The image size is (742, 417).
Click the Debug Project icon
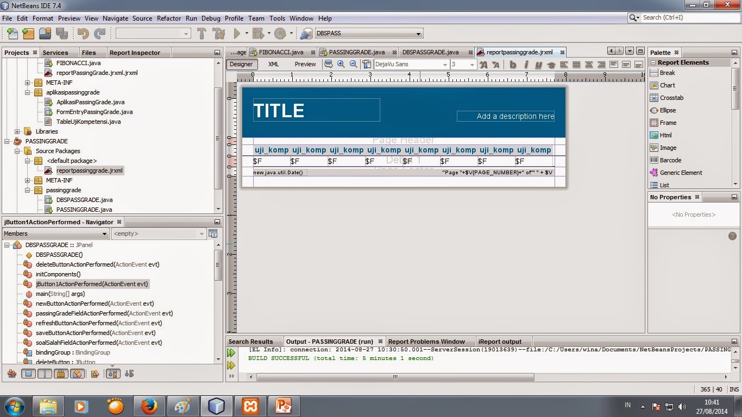(x=259, y=34)
